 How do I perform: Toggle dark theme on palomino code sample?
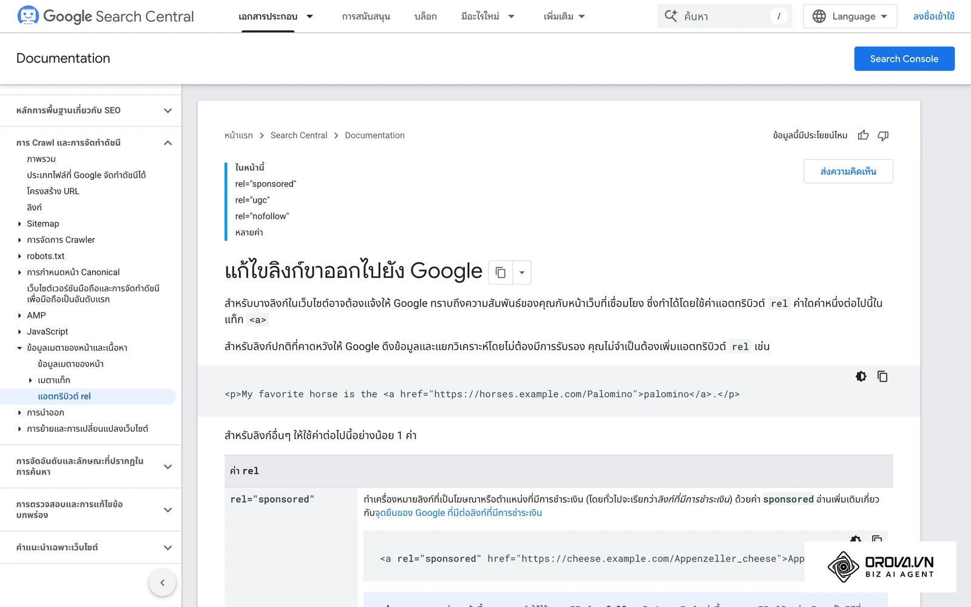coord(861,376)
